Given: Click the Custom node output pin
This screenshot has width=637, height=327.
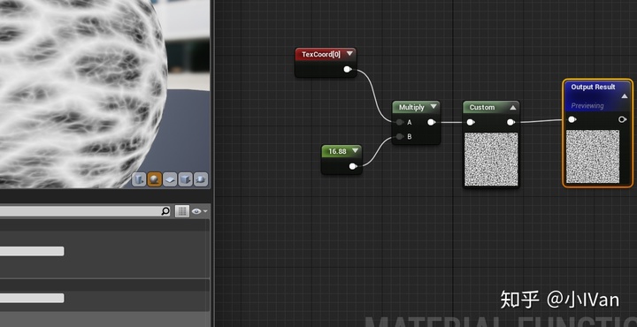Looking at the screenshot, I should click(x=510, y=122).
